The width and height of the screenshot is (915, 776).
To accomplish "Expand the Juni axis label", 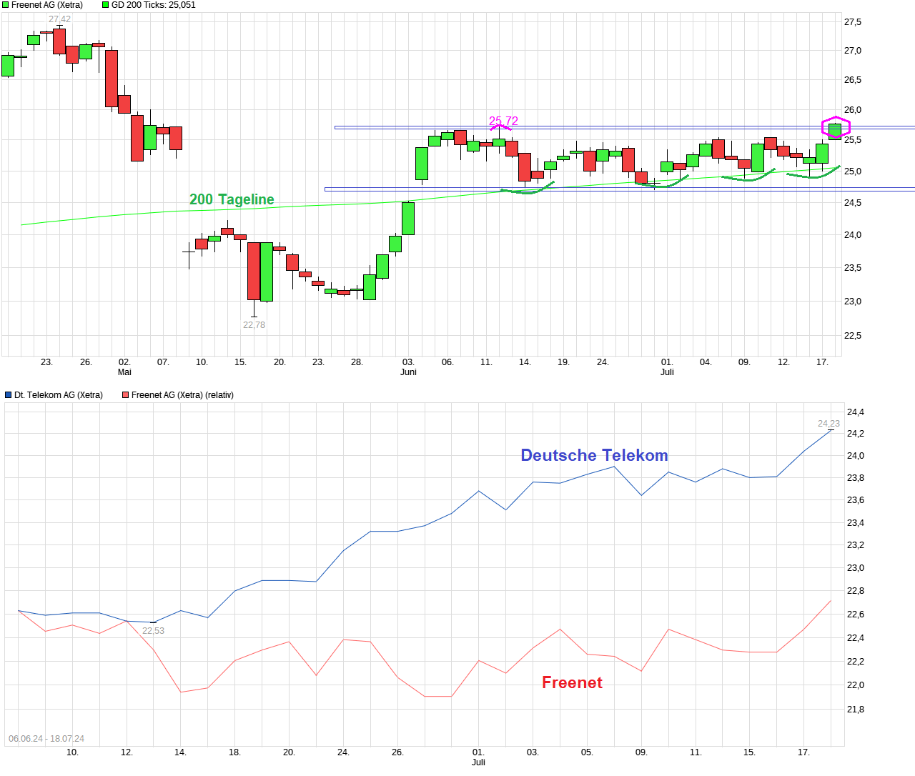I will 408,372.
